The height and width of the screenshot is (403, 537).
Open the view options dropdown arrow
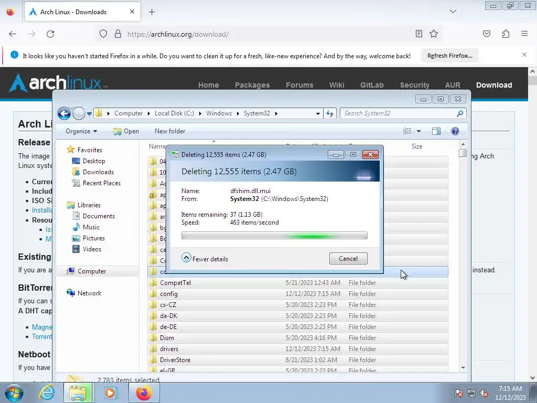click(418, 131)
